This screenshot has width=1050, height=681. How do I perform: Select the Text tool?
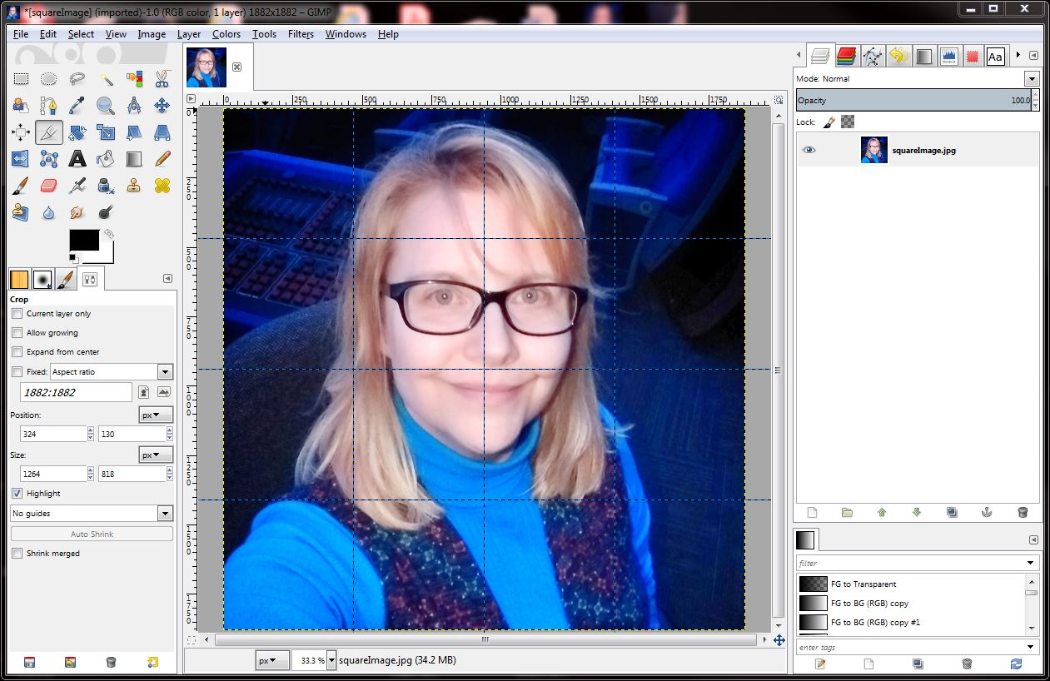click(77, 158)
